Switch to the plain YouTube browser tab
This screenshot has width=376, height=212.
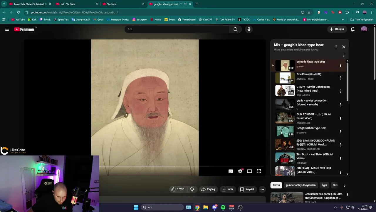123,4
